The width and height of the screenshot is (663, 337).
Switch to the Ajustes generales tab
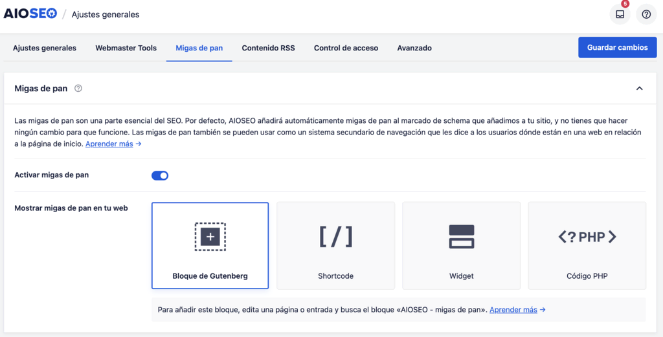(x=45, y=48)
